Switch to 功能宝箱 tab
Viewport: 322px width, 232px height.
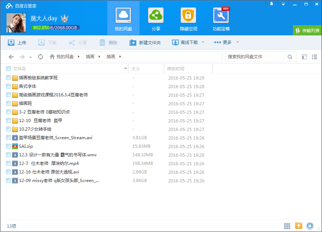pos(221,19)
